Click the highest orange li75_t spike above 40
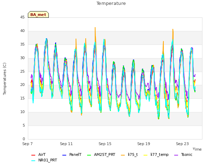Viewport: 223px width, 167px height. (95, 28)
